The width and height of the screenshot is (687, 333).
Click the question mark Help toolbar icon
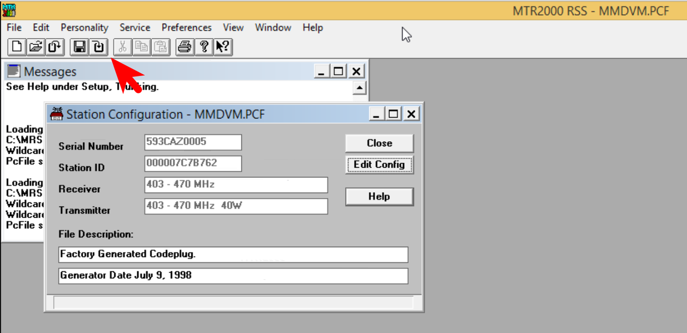(203, 47)
